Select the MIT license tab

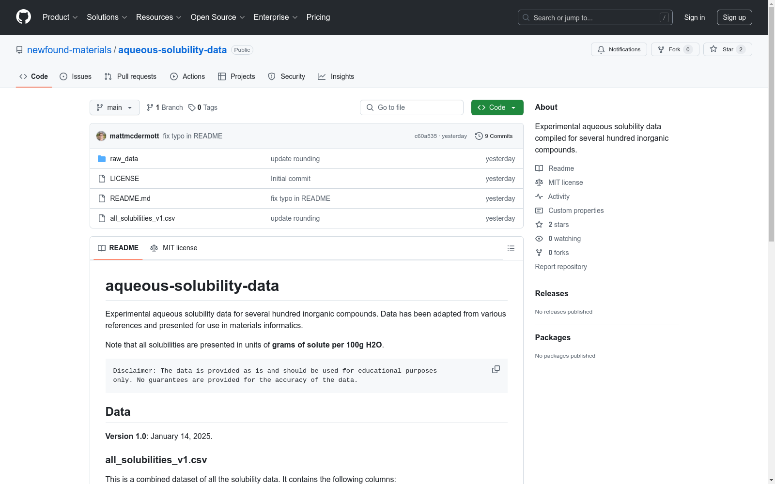174,248
